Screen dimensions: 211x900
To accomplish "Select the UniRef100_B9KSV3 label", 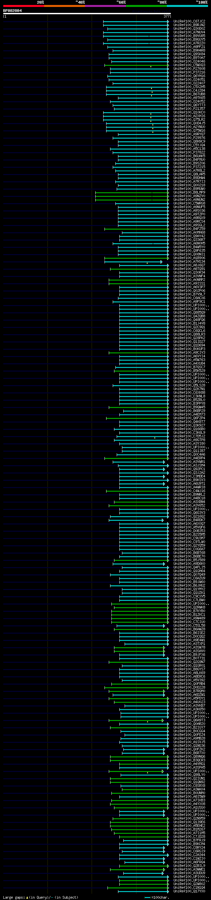I will [190, 480].
